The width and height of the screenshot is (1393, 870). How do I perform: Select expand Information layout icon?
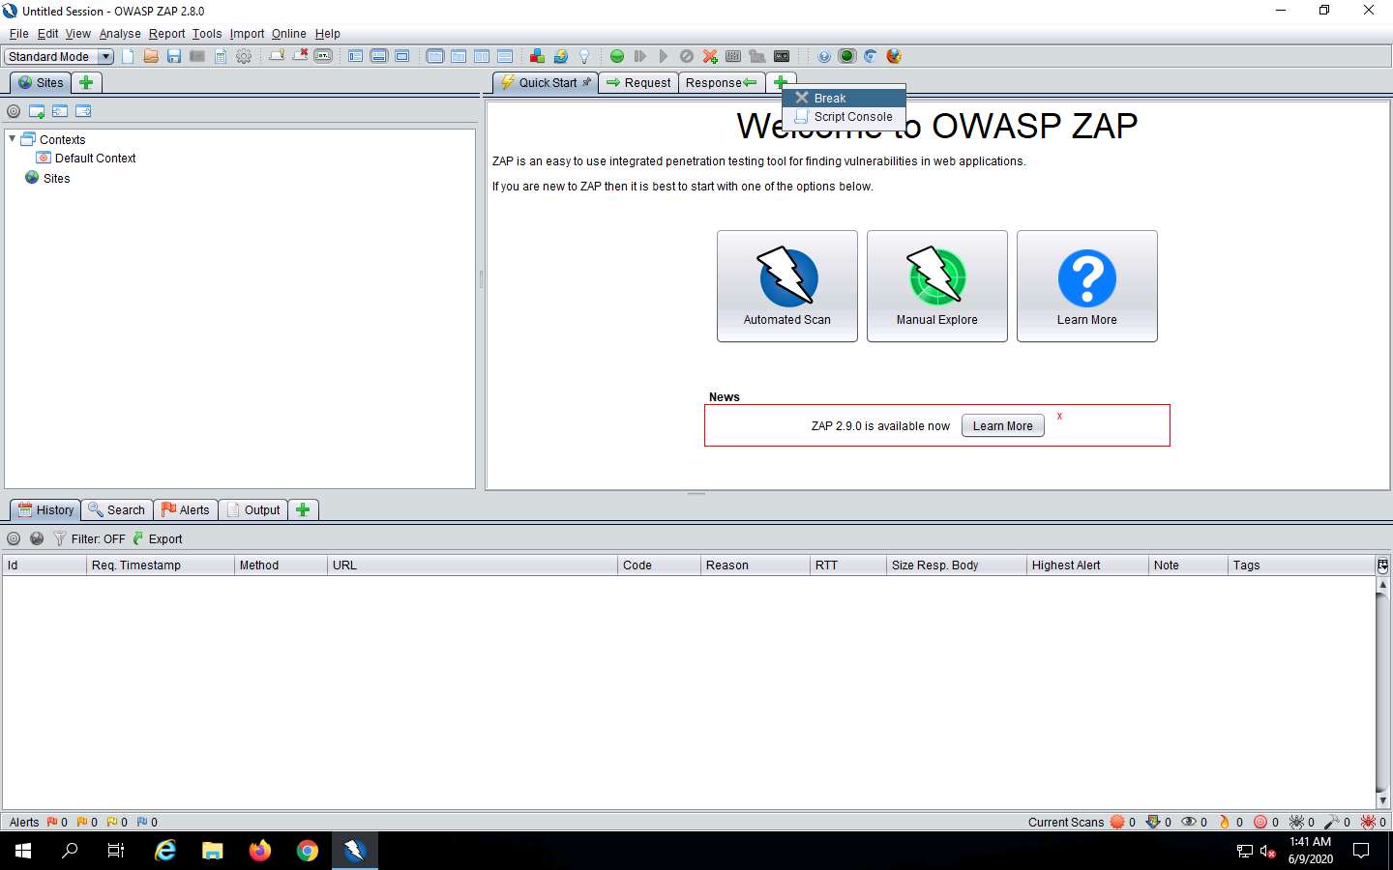tap(379, 56)
